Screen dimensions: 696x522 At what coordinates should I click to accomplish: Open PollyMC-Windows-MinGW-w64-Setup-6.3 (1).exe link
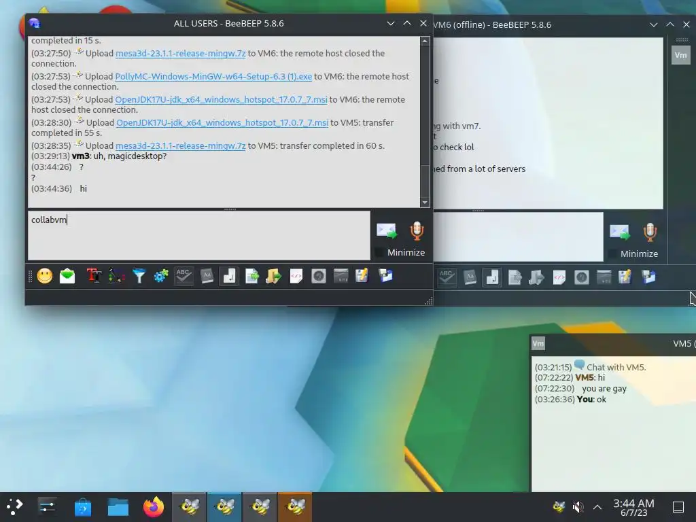point(213,76)
